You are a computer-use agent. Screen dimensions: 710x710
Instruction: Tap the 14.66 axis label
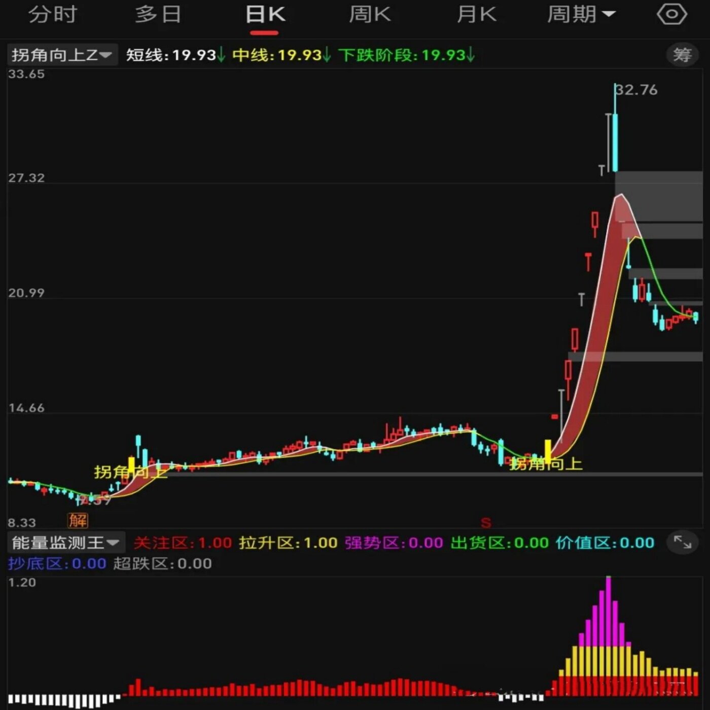[26, 408]
